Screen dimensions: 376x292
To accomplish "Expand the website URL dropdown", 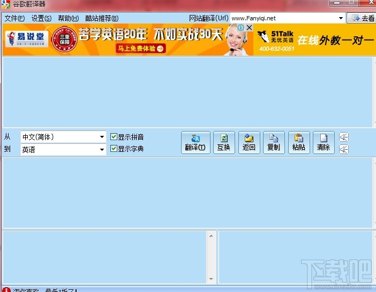I will coord(341,18).
